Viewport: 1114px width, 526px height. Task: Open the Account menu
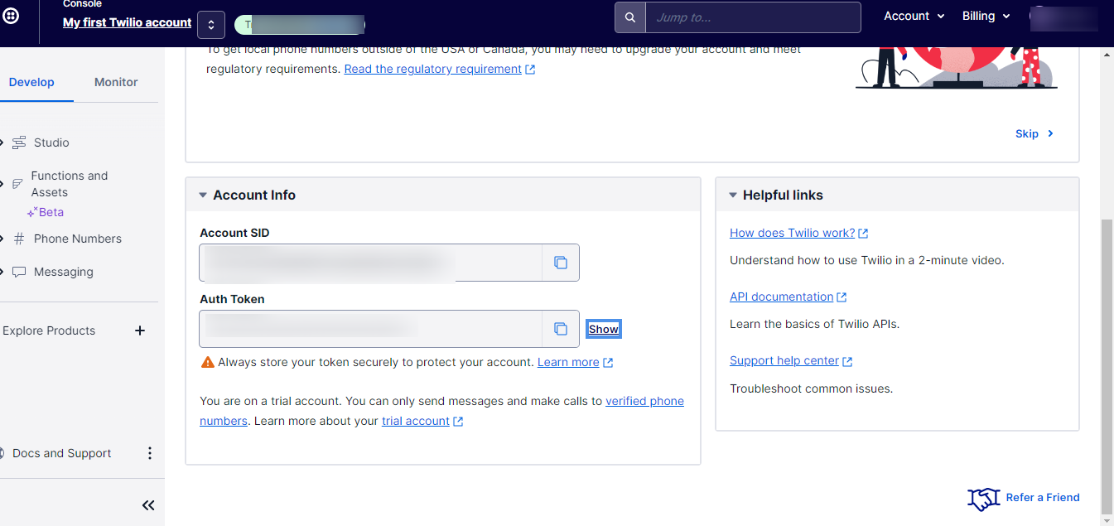pyautogui.click(x=914, y=17)
